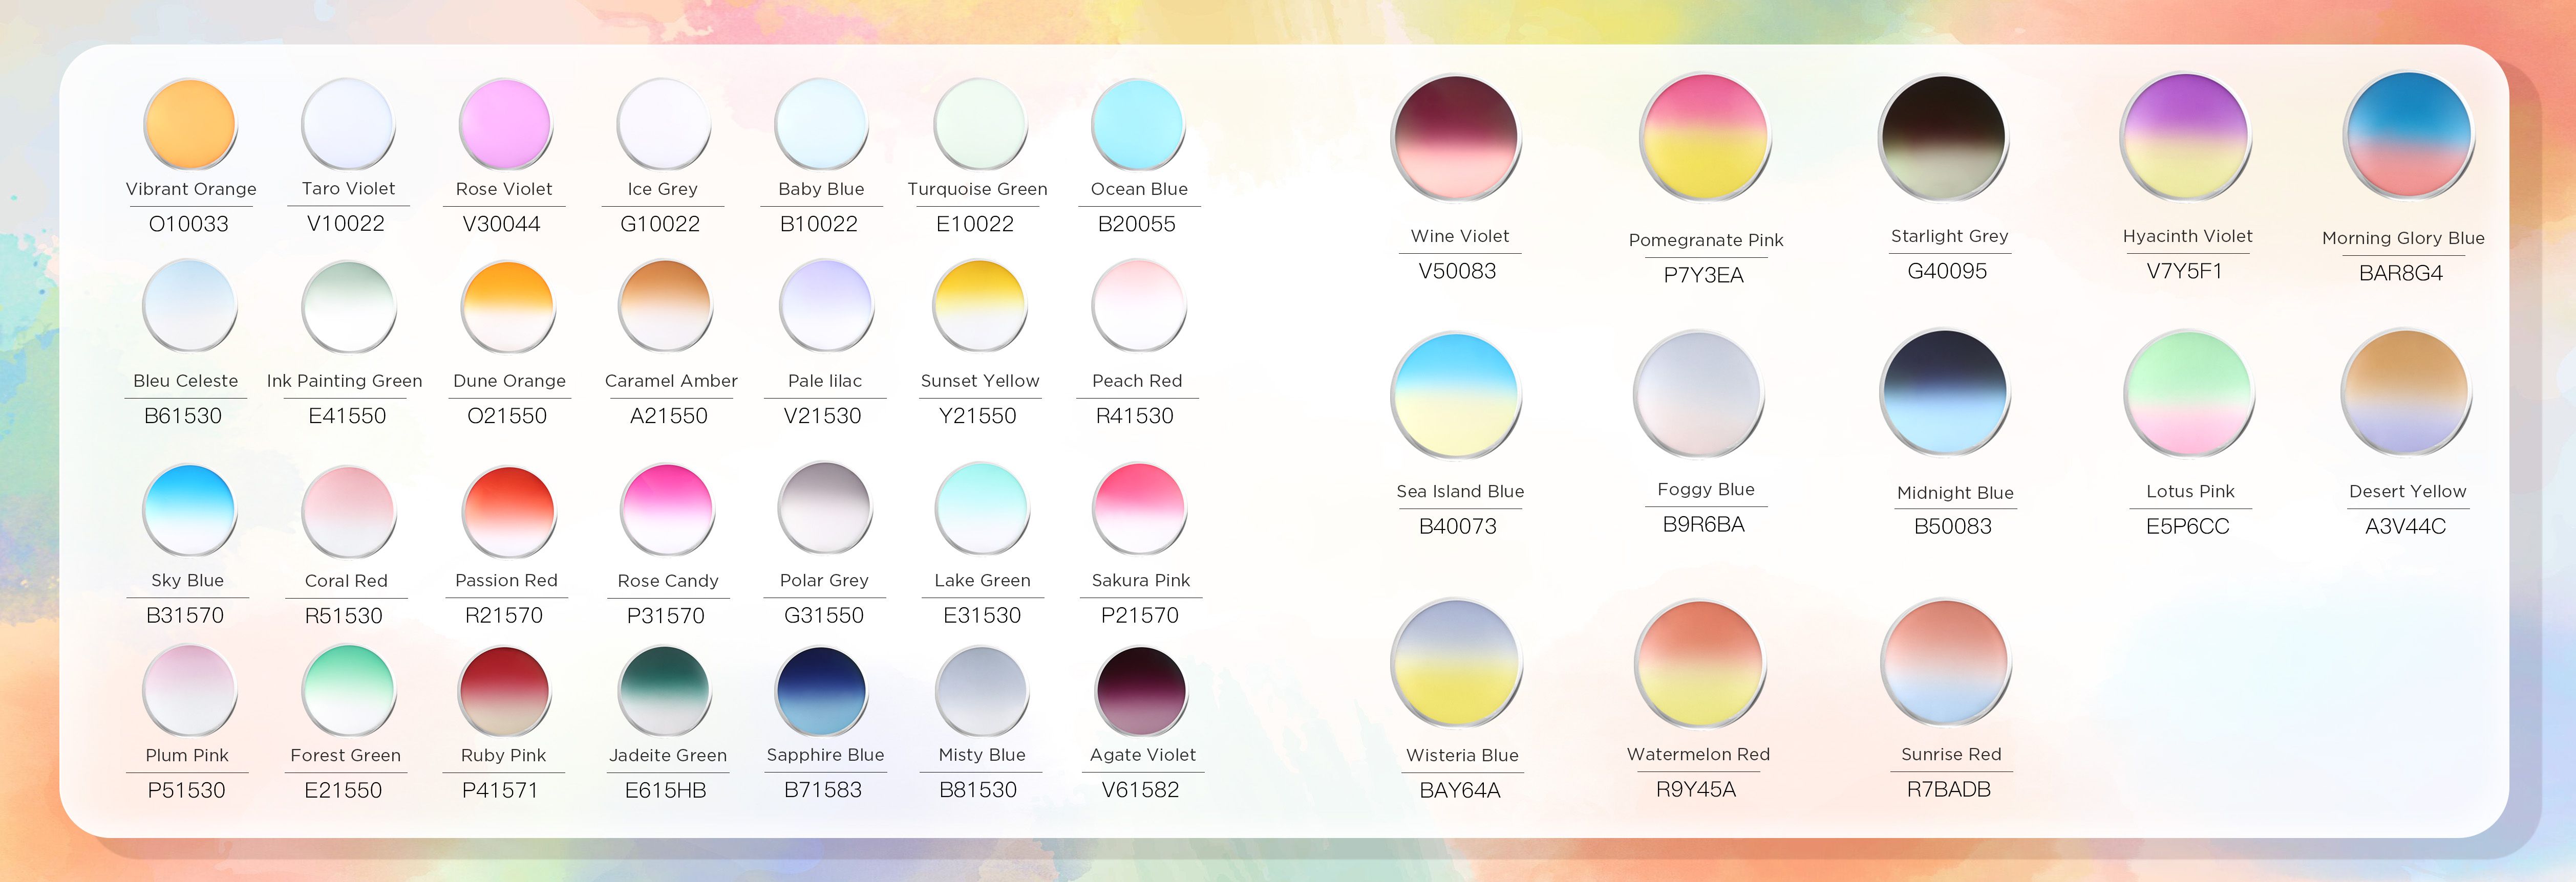Click the code BAR8G4
The width and height of the screenshot is (2576, 882).
[2401, 273]
